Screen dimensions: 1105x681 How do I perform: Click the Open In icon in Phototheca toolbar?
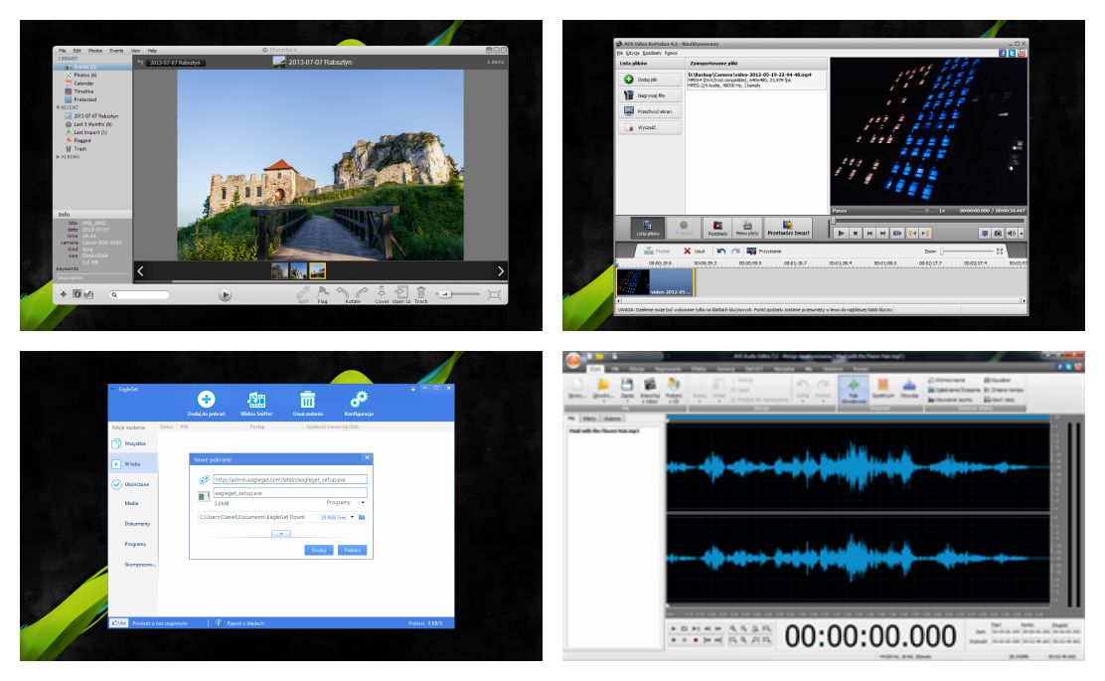tap(401, 292)
